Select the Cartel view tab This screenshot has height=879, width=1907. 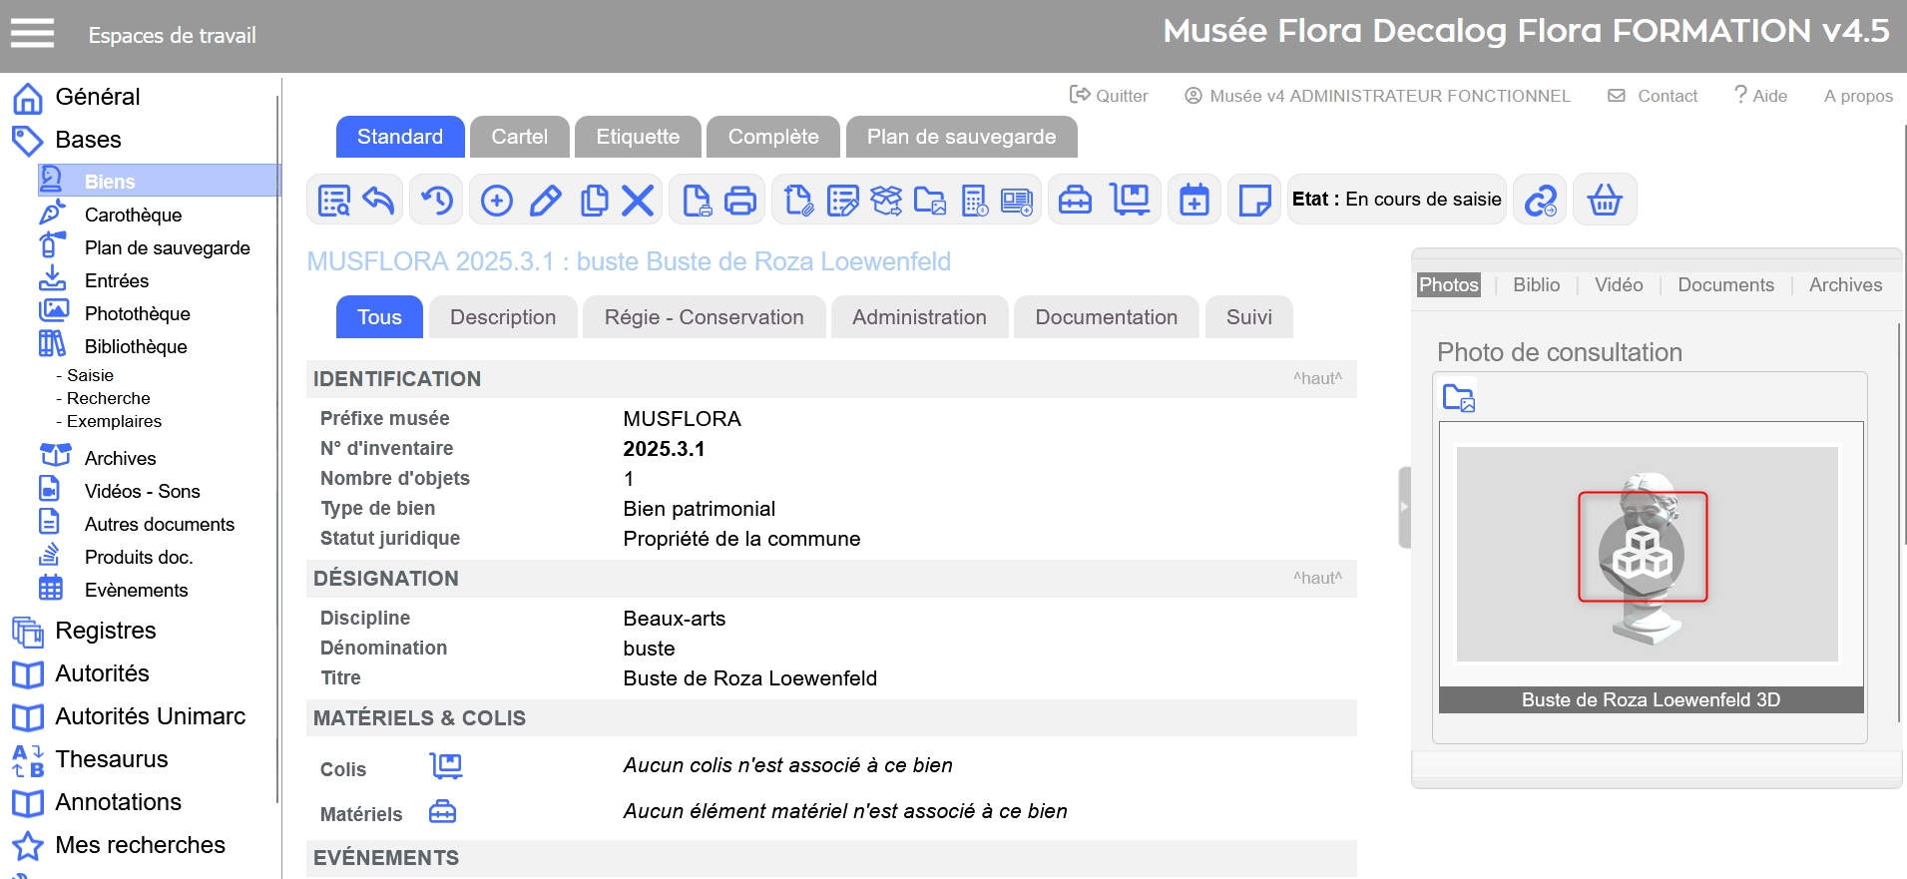519,137
